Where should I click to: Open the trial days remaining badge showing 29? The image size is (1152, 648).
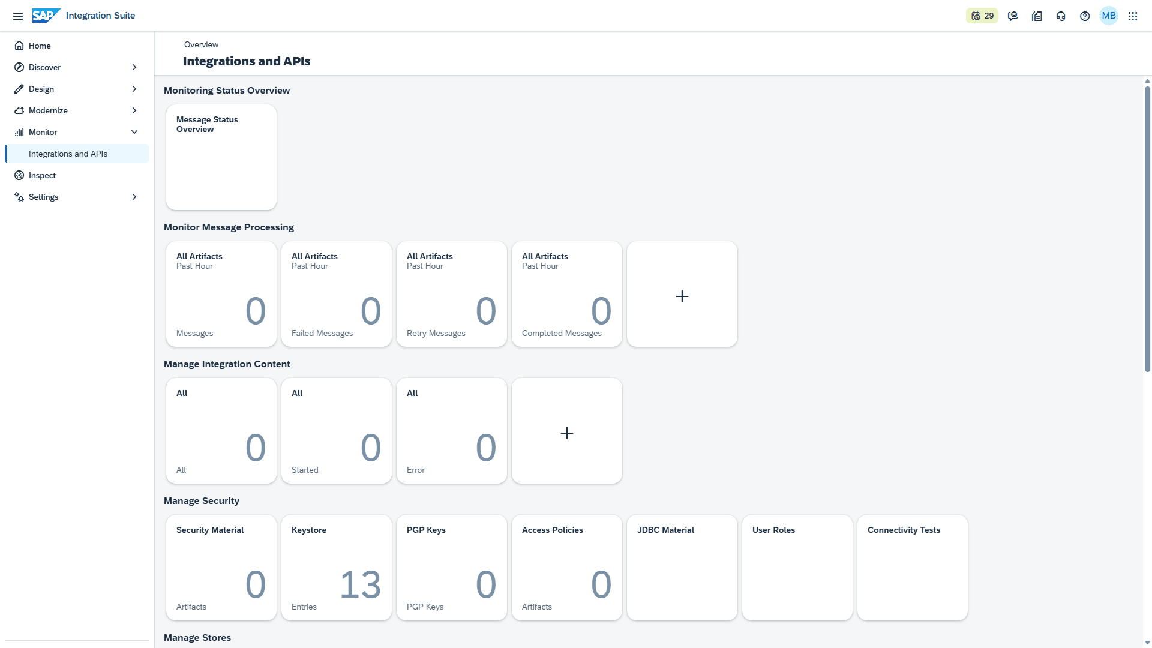tap(982, 16)
